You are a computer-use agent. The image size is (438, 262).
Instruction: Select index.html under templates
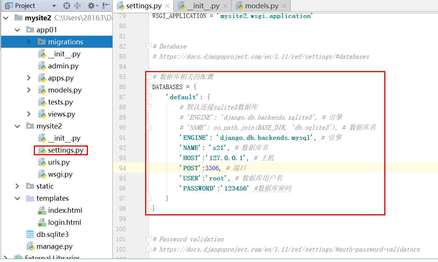tap(65, 211)
